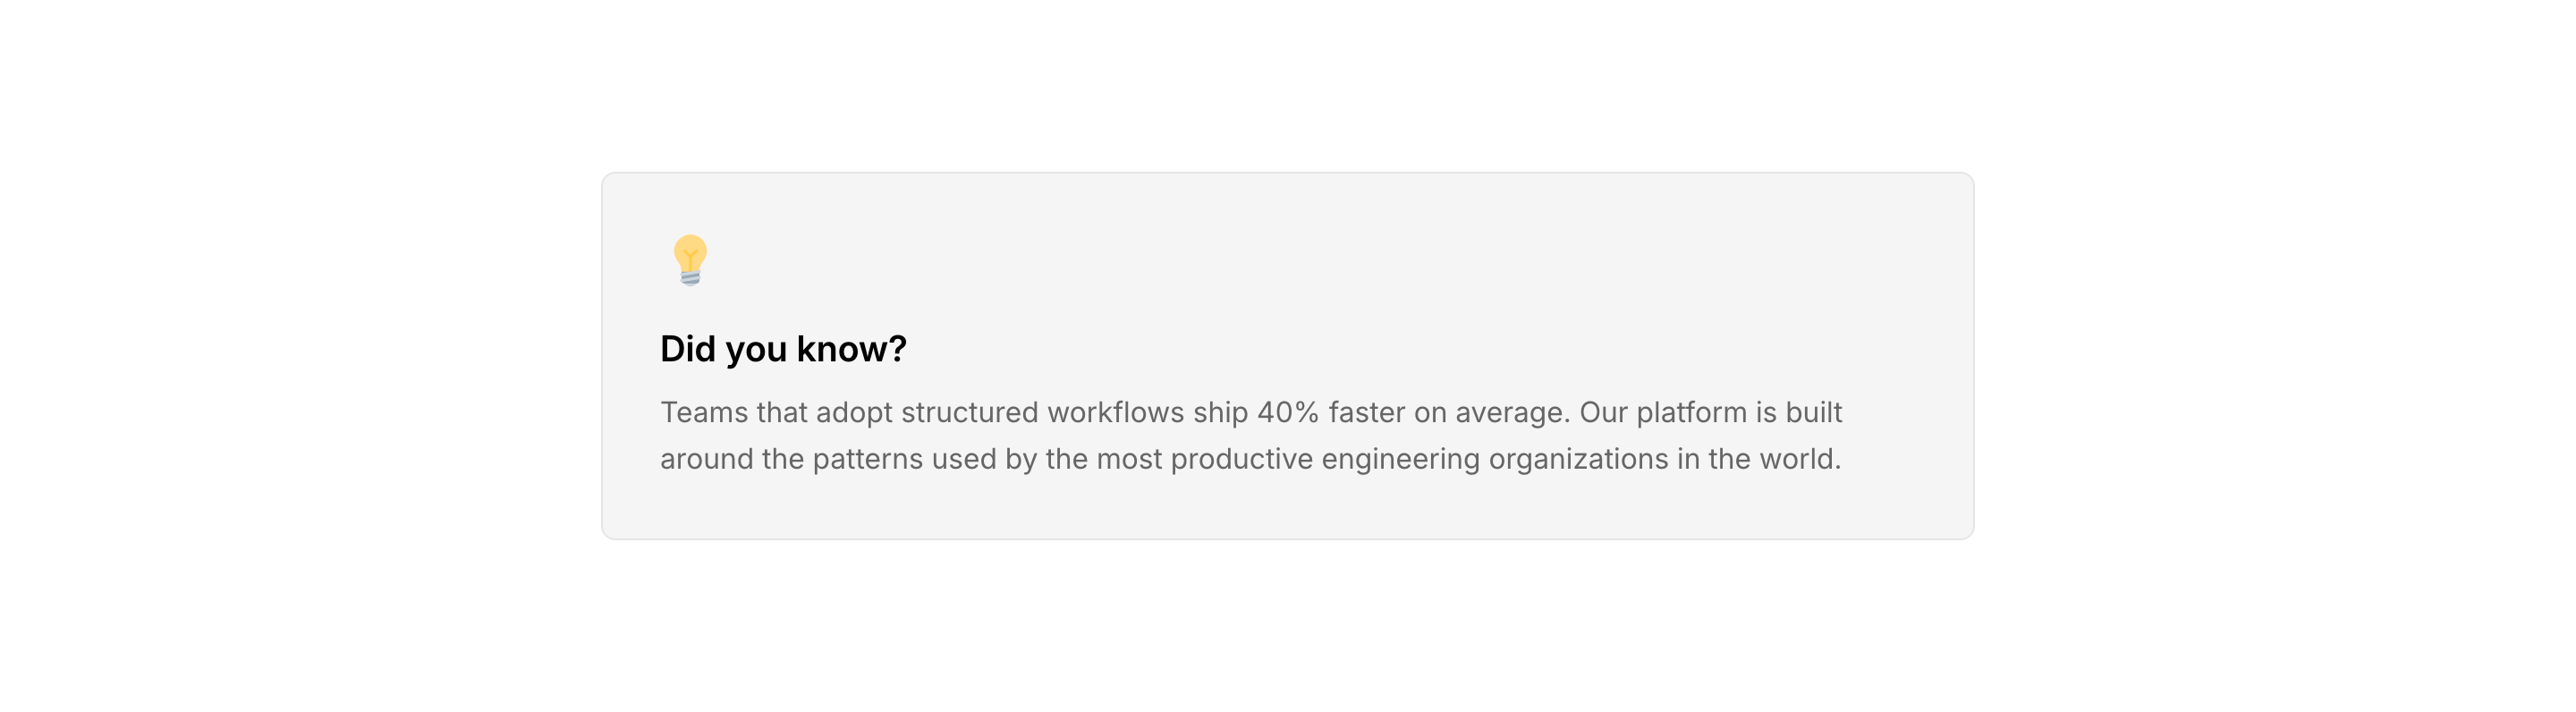Click the word "organizations" in the paragraph

pos(1578,459)
